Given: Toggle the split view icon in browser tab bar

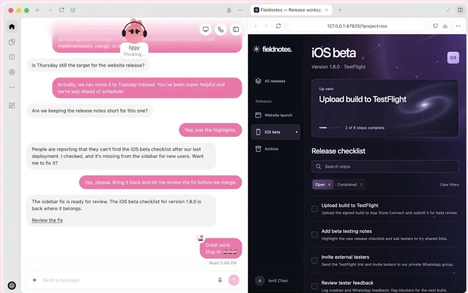Looking at the screenshot, I should coord(460,10).
